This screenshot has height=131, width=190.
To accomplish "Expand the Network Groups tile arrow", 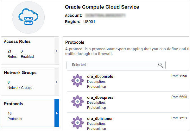I will 57,82.
